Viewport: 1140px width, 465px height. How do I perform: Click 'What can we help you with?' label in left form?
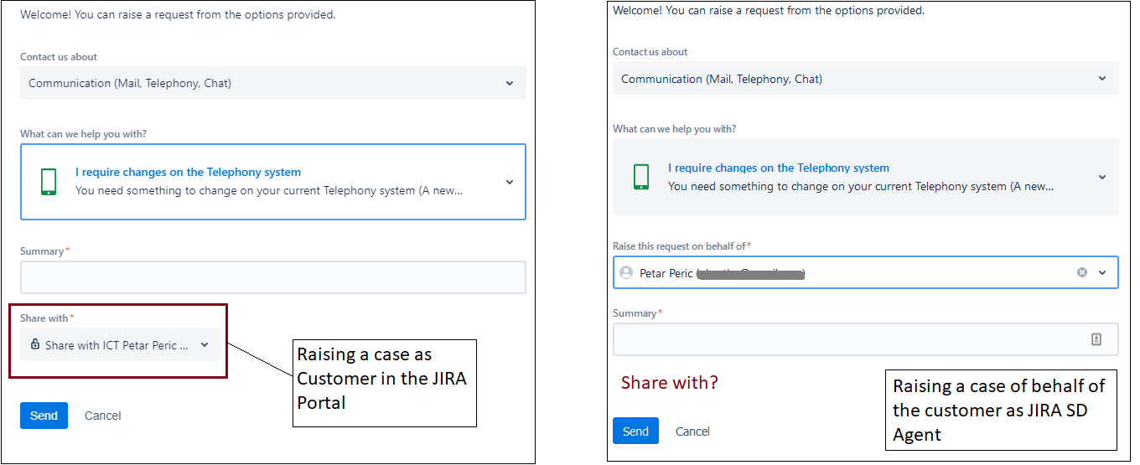[x=84, y=134]
